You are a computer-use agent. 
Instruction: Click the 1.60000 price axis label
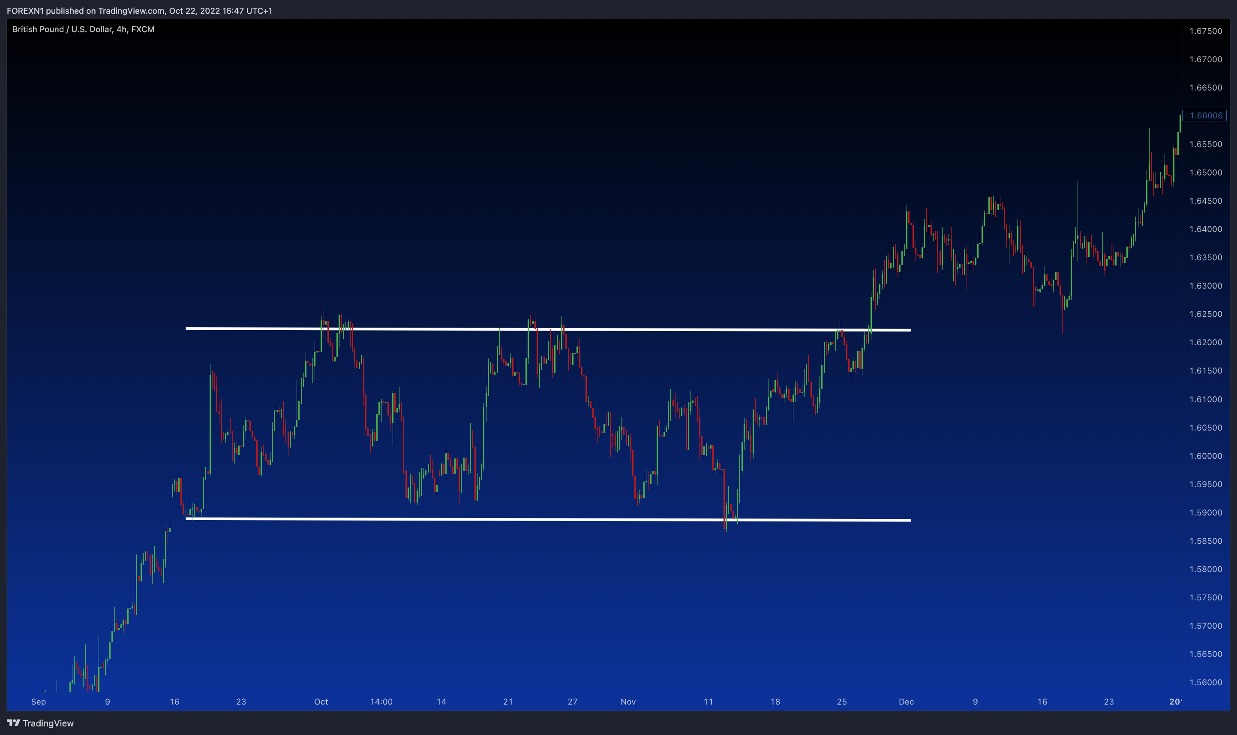click(1205, 456)
